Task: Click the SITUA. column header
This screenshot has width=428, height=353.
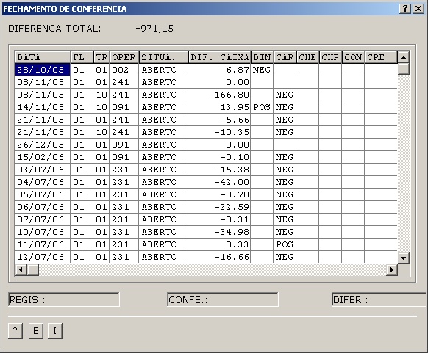Action: click(163, 57)
